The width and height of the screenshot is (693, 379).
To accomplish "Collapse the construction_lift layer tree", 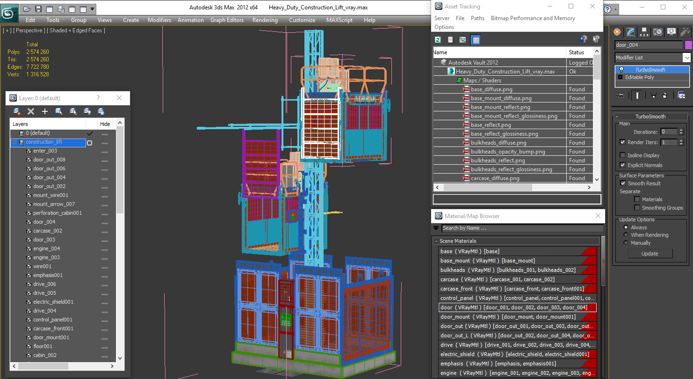I will click(x=14, y=142).
